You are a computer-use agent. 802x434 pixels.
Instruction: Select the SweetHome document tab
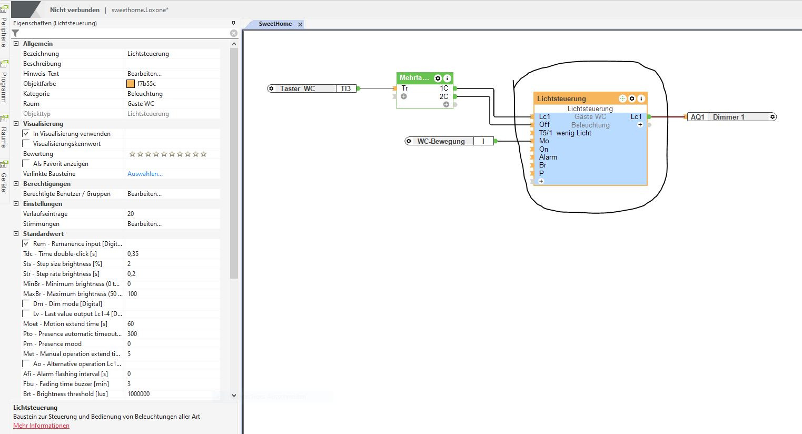click(275, 24)
